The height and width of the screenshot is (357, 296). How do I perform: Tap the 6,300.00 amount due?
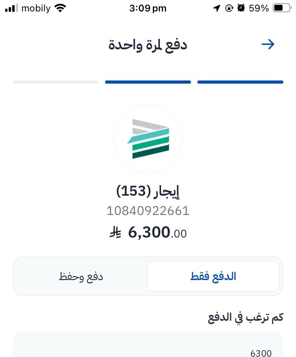pyautogui.click(x=157, y=233)
